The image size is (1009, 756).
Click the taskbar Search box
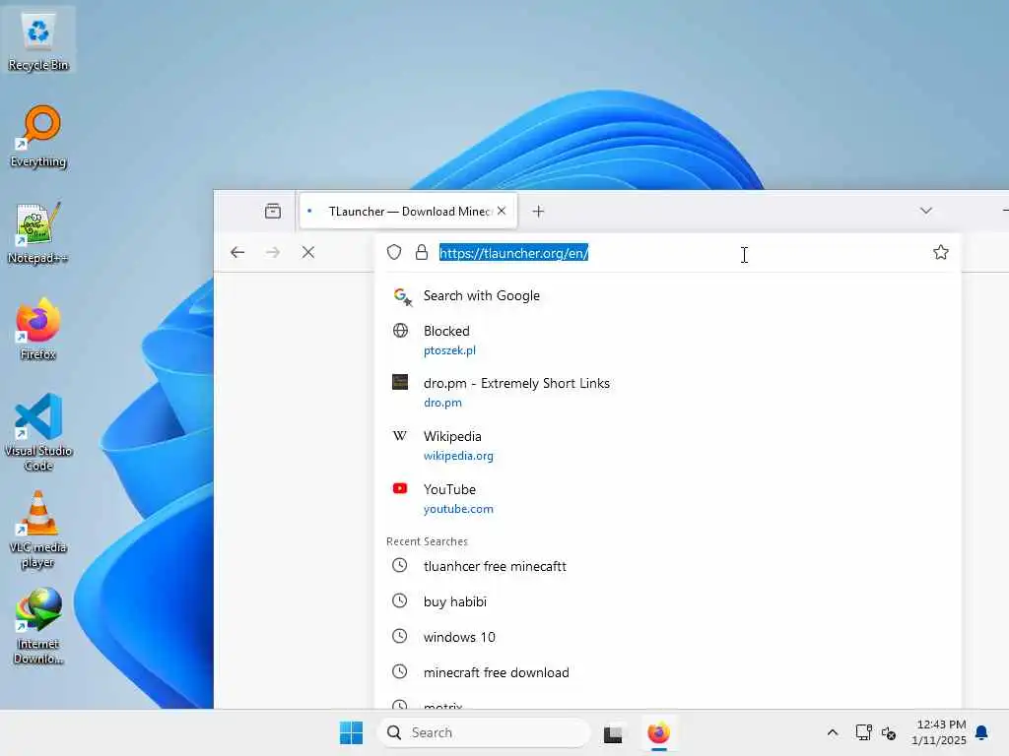pyautogui.click(x=484, y=732)
